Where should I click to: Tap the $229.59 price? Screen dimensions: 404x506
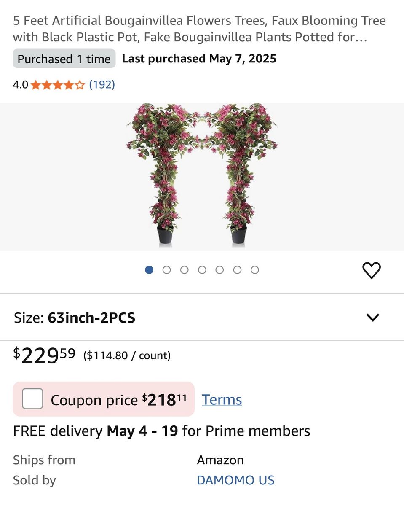tap(45, 355)
